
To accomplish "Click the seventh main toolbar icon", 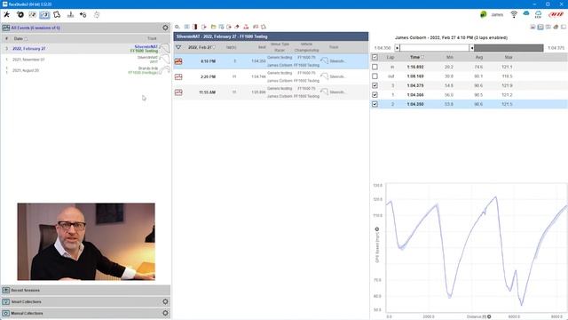I will [x=83, y=14].
